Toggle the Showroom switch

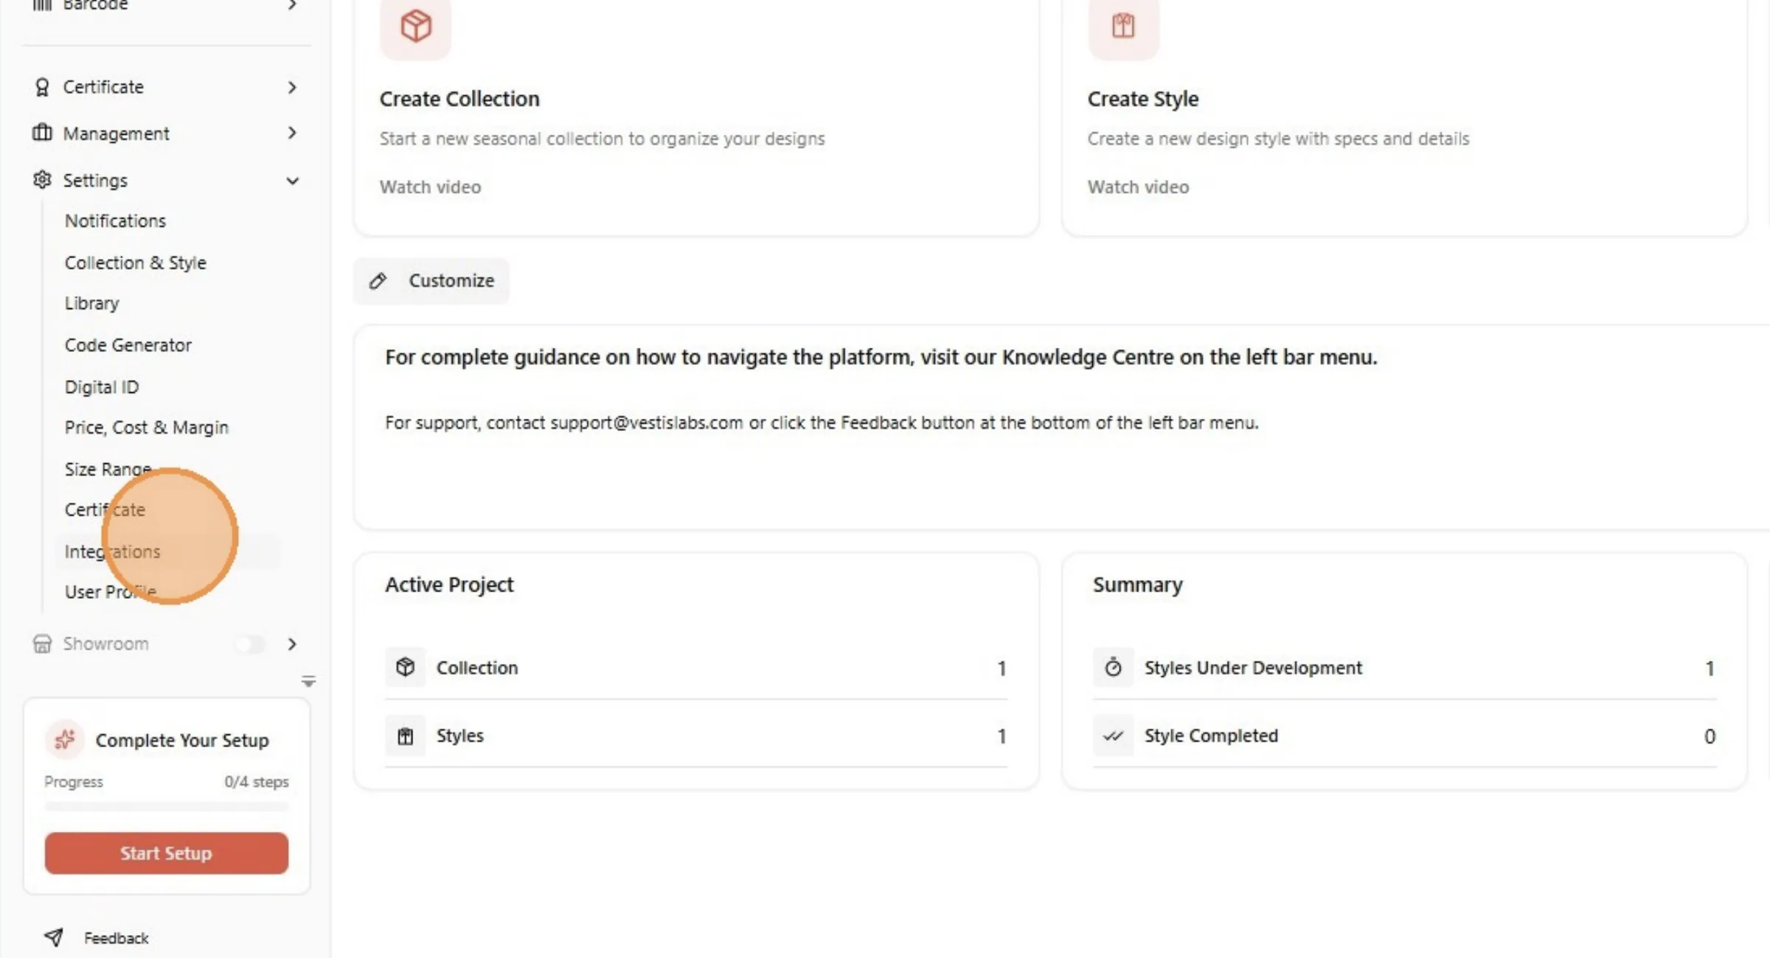click(250, 644)
